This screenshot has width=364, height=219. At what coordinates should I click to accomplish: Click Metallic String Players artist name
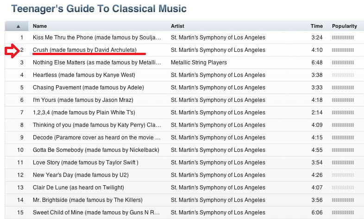199,62
